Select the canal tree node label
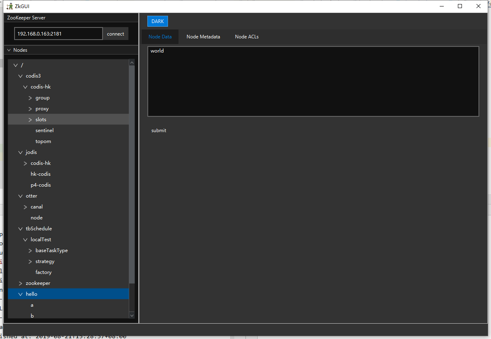This screenshot has height=339, width=491. (37, 207)
